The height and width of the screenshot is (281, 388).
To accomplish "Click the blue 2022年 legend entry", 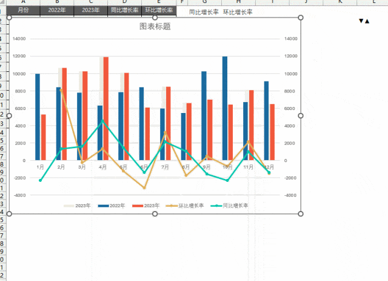I will pos(112,205).
